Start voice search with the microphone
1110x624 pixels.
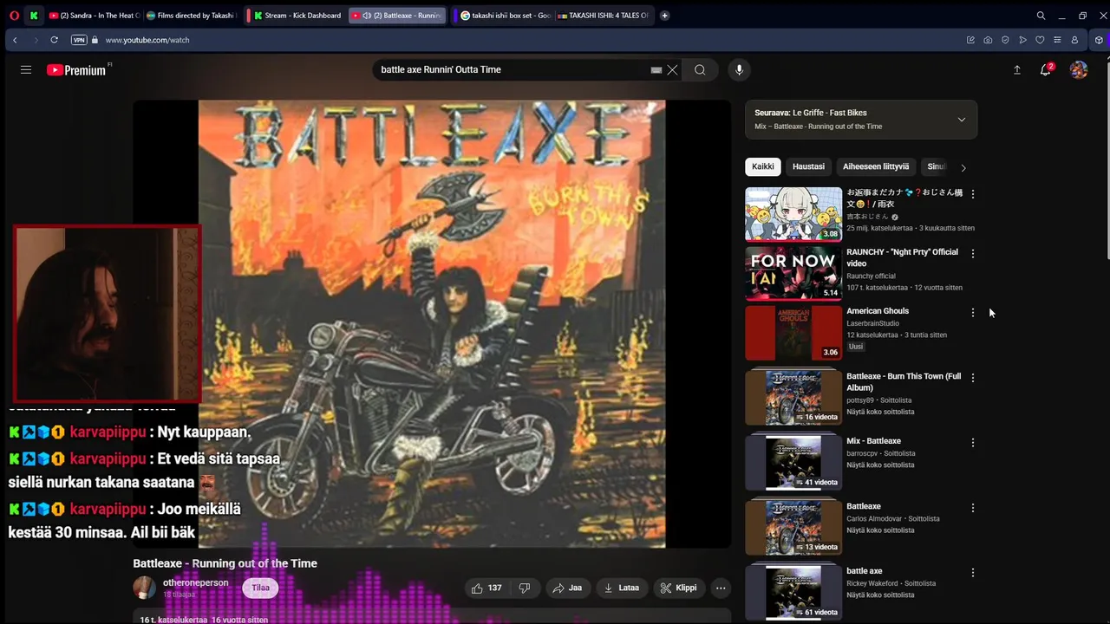[x=739, y=70]
